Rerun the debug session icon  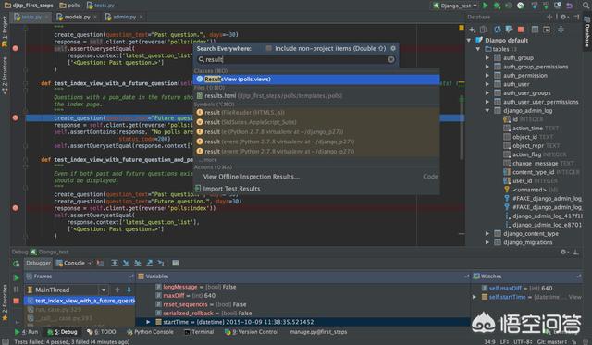pos(17,264)
